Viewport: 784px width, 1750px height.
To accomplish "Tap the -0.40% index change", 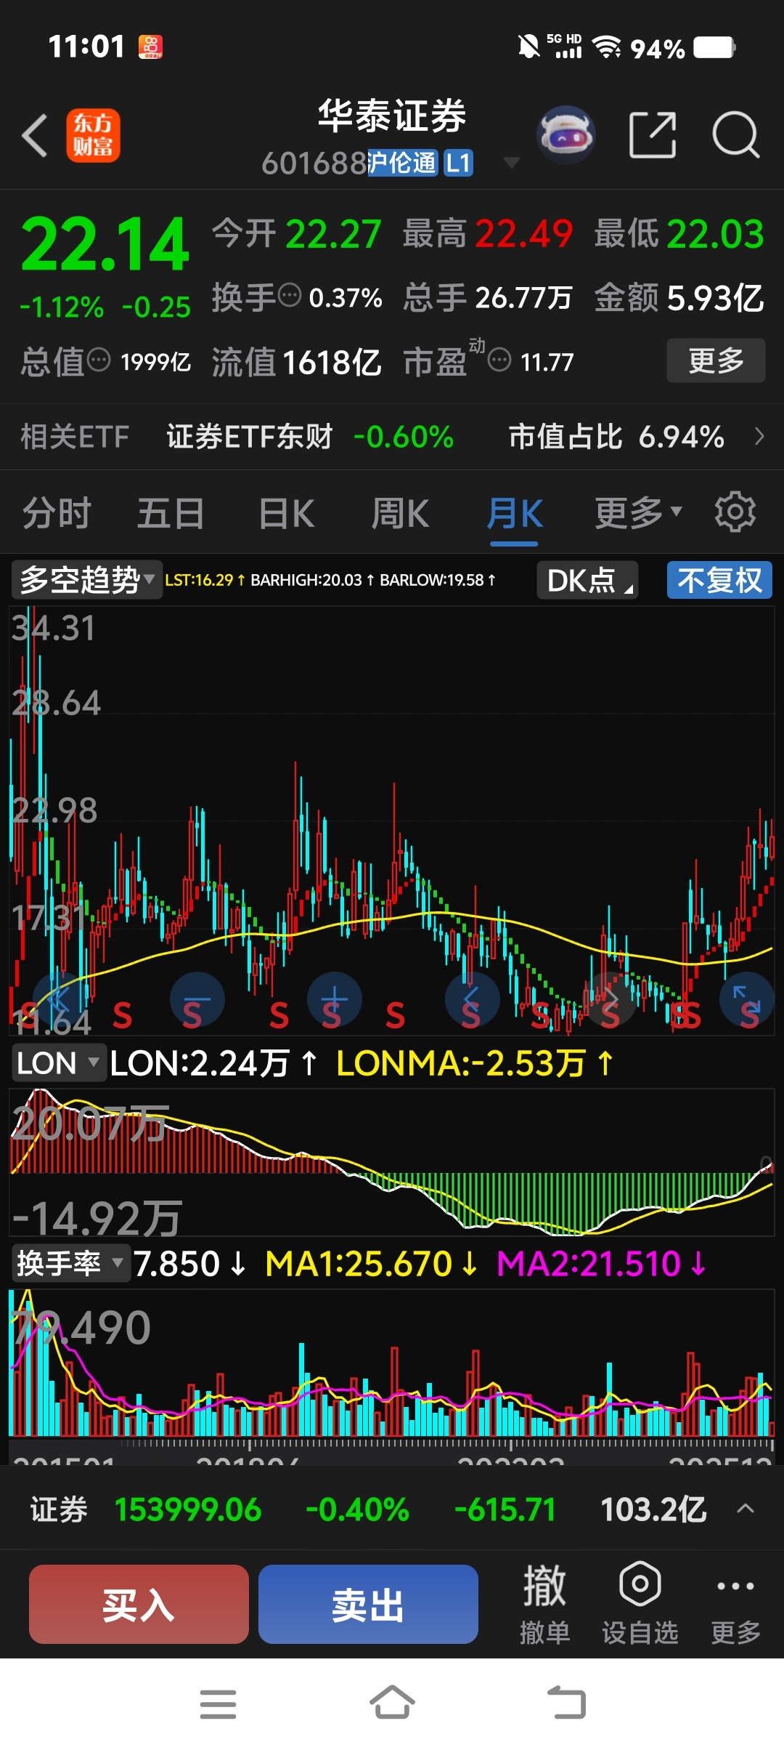I will coord(357,1509).
